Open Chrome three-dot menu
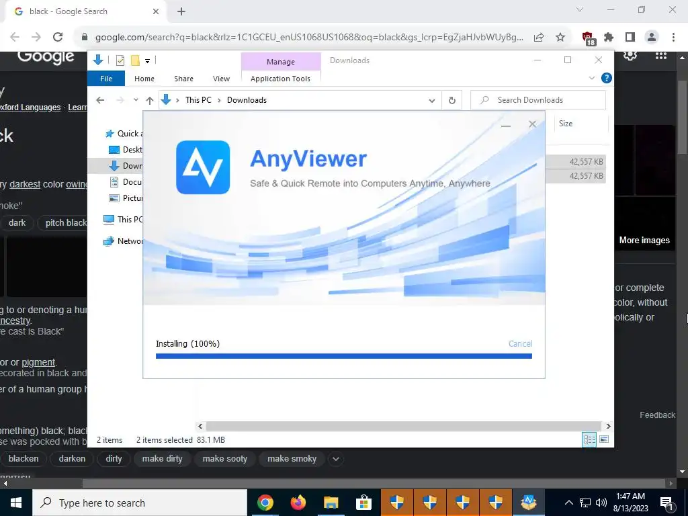Screen dimensions: 688x516 coord(673,38)
